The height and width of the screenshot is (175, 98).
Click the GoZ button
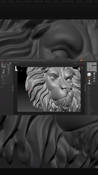88,69
